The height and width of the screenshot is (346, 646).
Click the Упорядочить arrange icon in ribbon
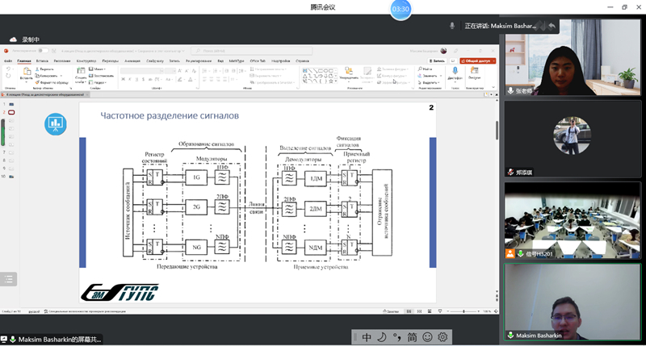click(x=350, y=72)
